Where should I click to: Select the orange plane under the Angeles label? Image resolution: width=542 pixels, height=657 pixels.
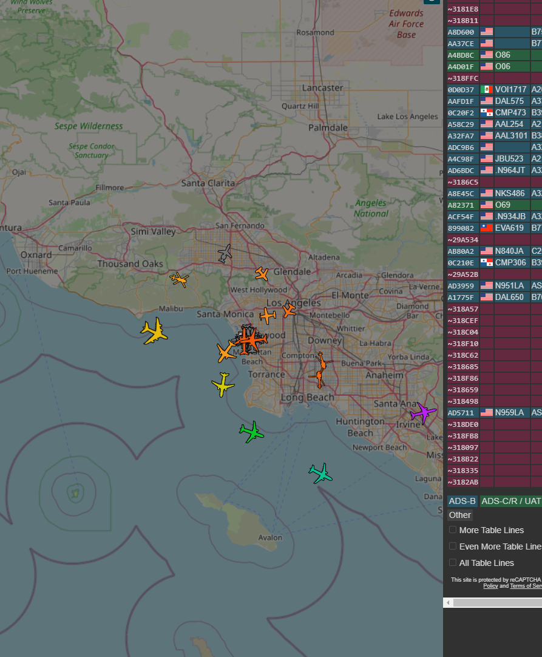pos(289,310)
